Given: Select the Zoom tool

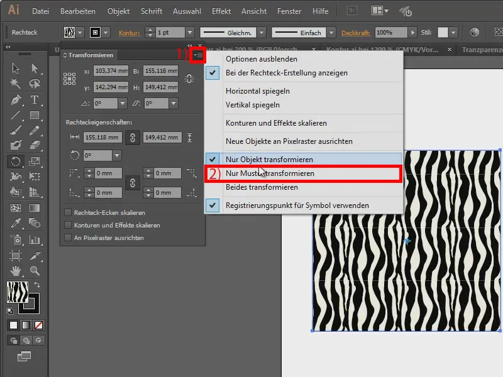Looking at the screenshot, I should pyautogui.click(x=35, y=271).
